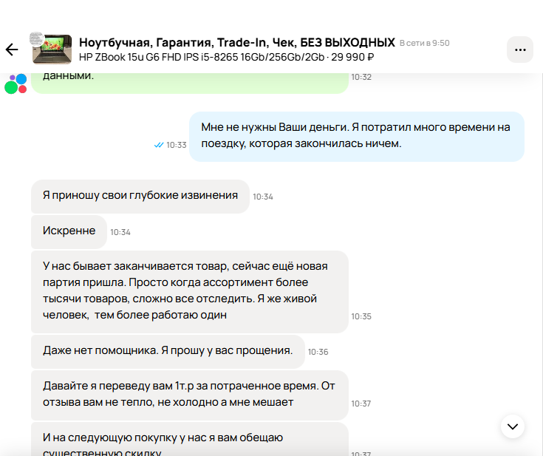Open seller profile 'Ноутбучная, Гарантия, Trade-In'

(236, 41)
